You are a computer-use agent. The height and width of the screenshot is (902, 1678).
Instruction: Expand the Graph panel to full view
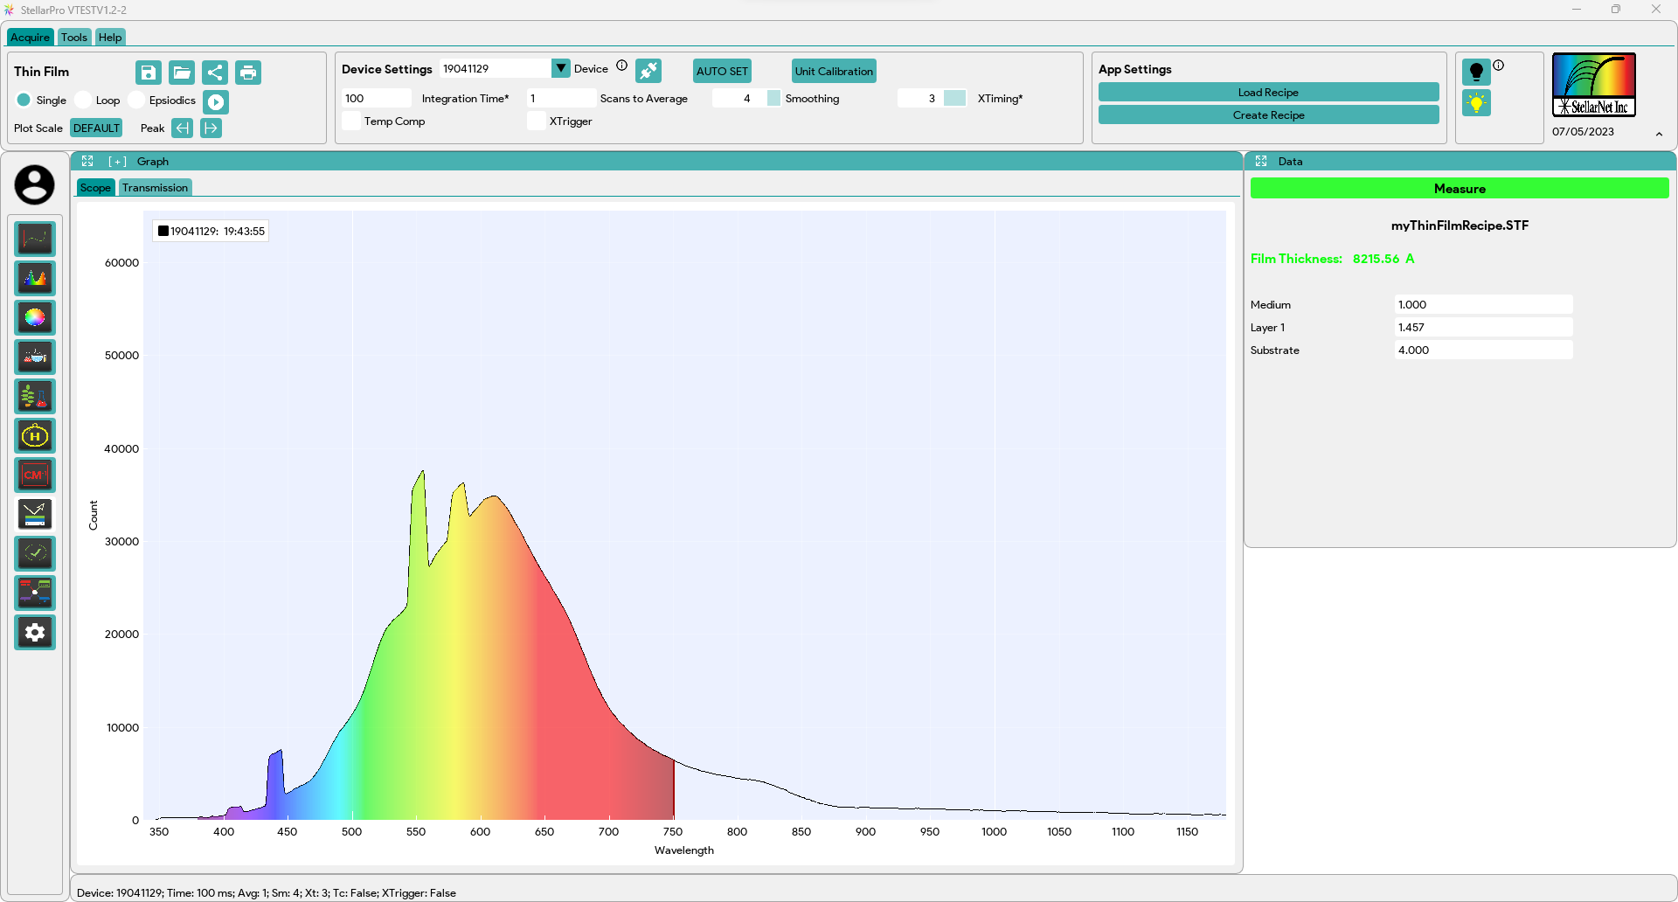point(87,162)
